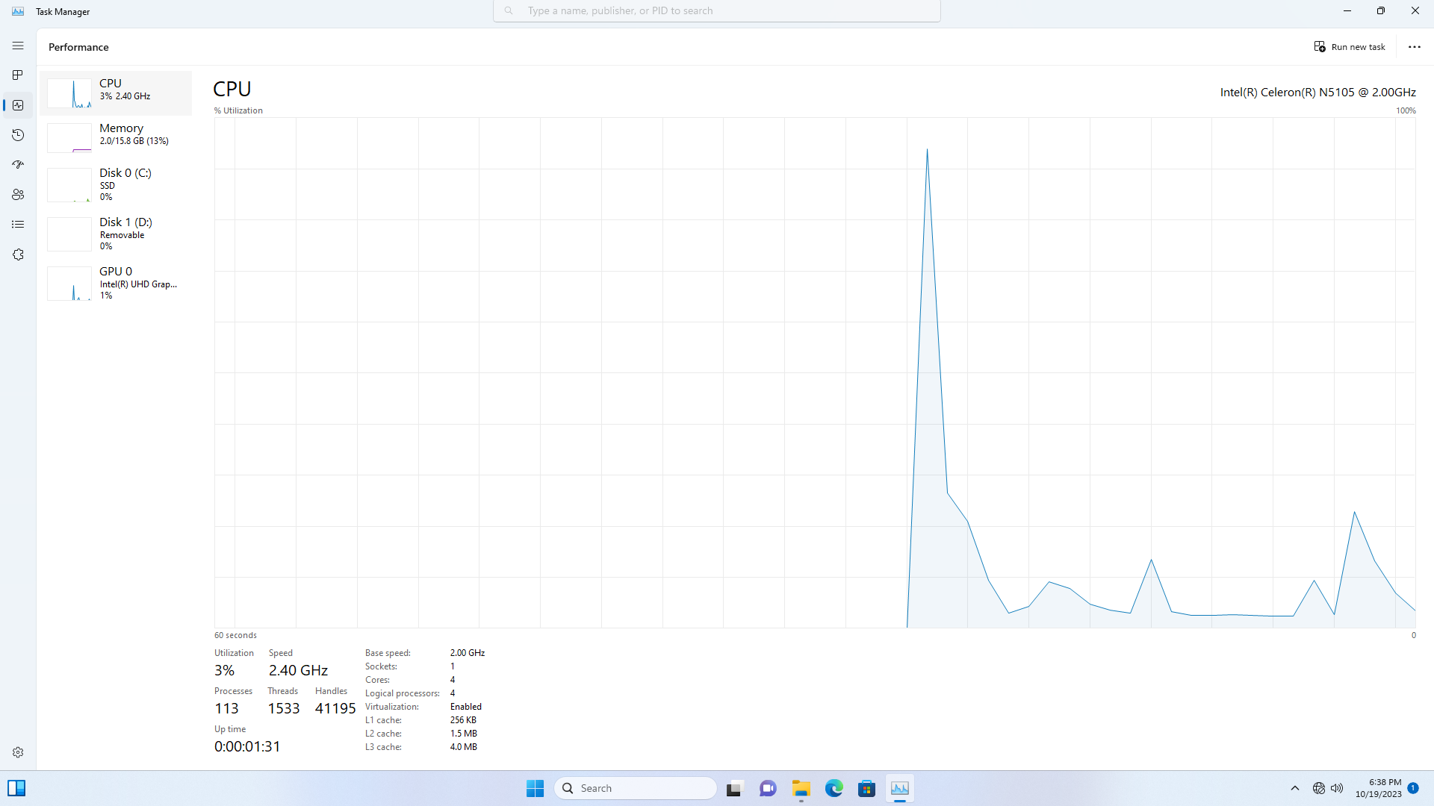This screenshot has height=806, width=1434.
Task: Open the Users page icon
Action: (18, 195)
